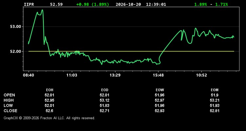The image size is (246, 131).
Task: Select the current price 52.59
Action: [56, 4]
